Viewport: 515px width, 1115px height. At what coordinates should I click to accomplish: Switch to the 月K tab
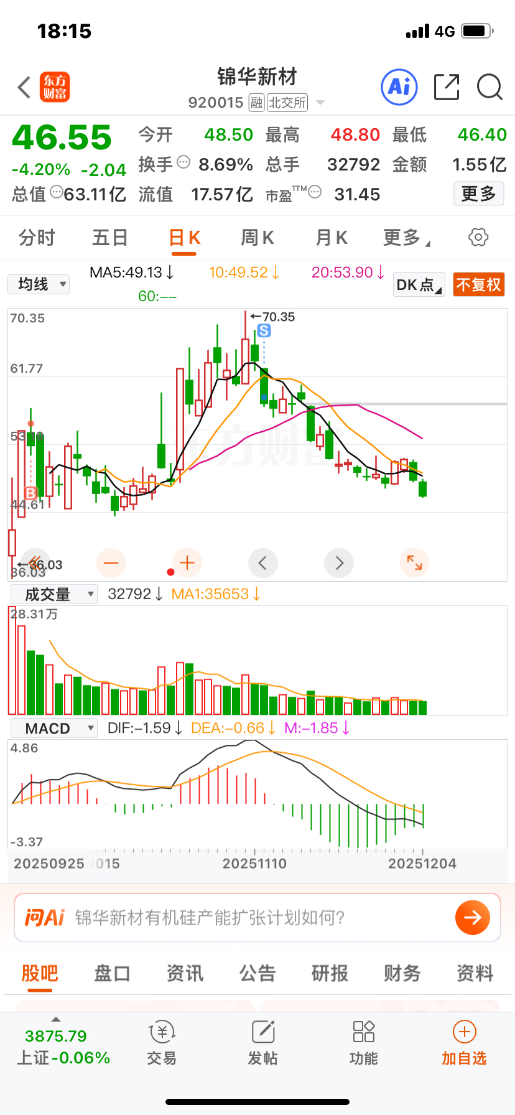(332, 238)
